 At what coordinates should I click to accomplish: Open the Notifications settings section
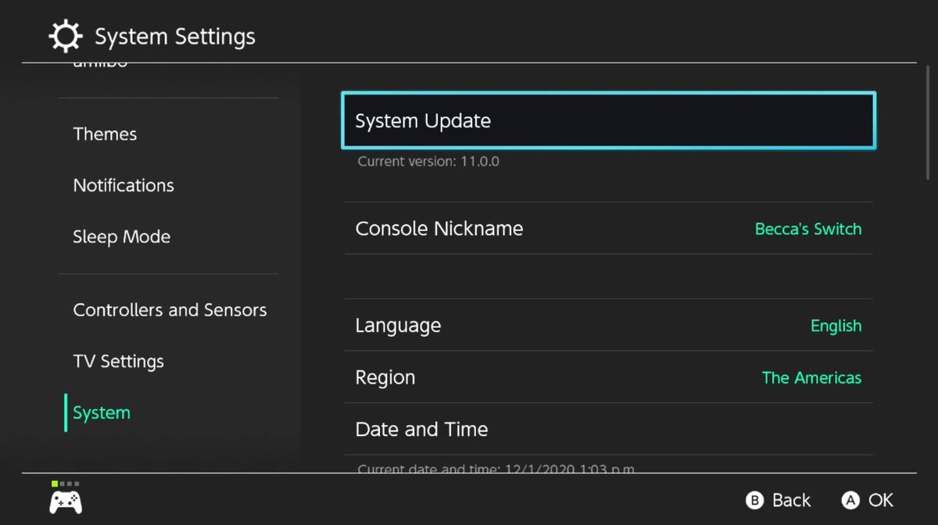pos(123,185)
